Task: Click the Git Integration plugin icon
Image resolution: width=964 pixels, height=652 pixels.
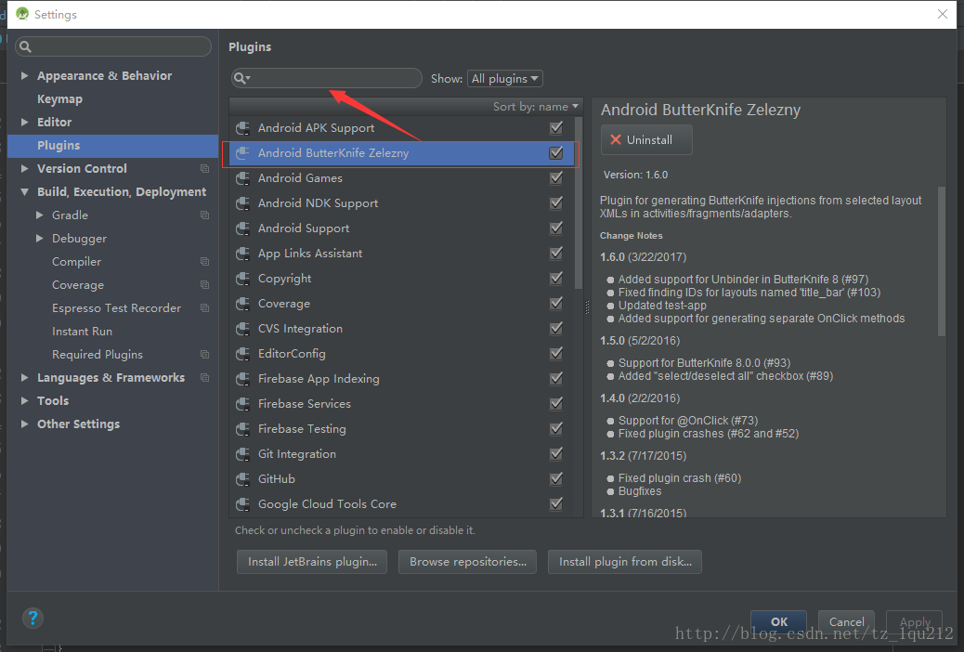Action: tap(242, 454)
